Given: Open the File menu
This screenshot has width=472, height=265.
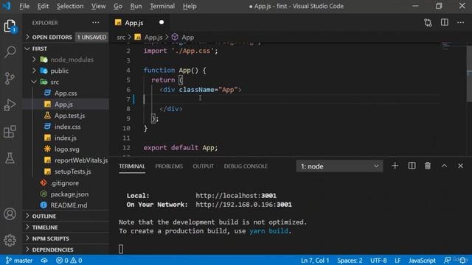Looking at the screenshot, I should coord(24,6).
